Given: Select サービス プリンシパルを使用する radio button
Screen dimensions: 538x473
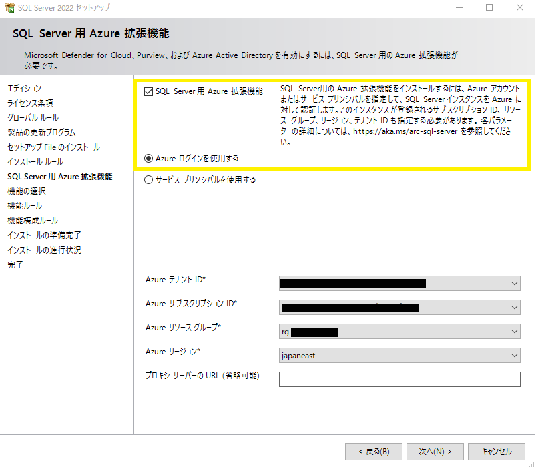Looking at the screenshot, I should tap(148, 180).
